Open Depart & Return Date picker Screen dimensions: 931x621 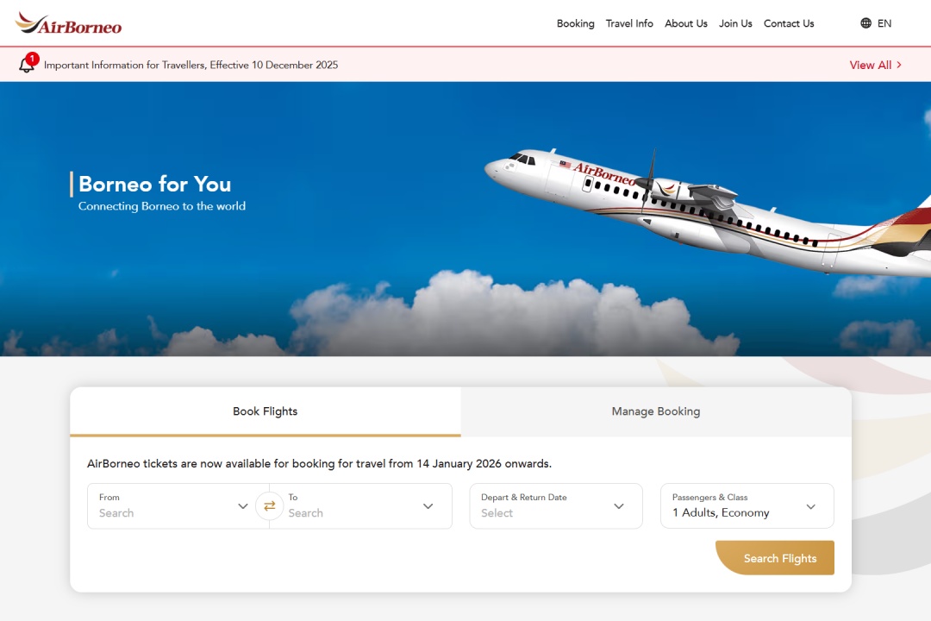click(556, 505)
